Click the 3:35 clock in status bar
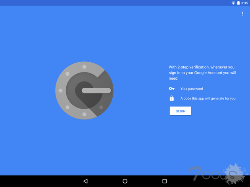The height and width of the screenshot is (187, 250). pyautogui.click(x=244, y=3)
